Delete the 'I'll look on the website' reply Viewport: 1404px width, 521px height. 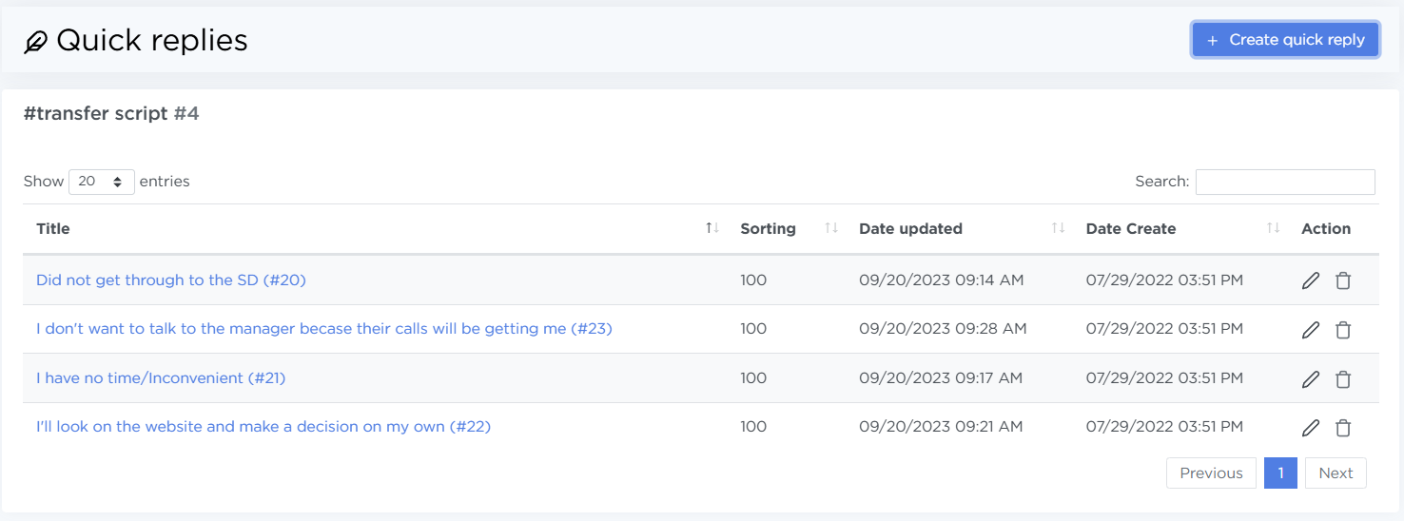tap(1343, 428)
